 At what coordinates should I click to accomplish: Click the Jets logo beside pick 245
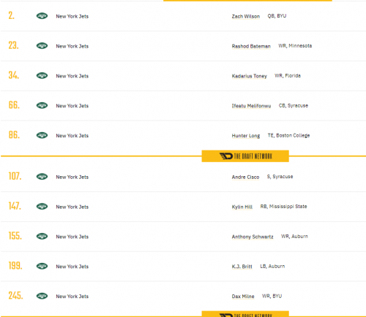(42, 296)
